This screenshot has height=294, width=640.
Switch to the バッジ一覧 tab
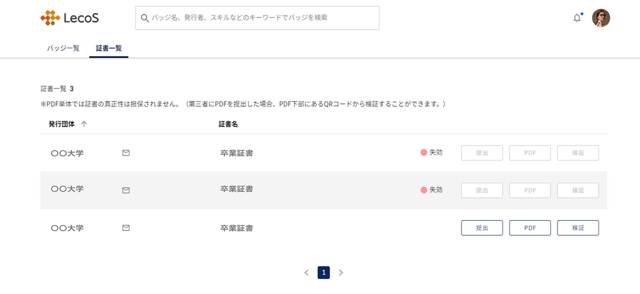(63, 49)
